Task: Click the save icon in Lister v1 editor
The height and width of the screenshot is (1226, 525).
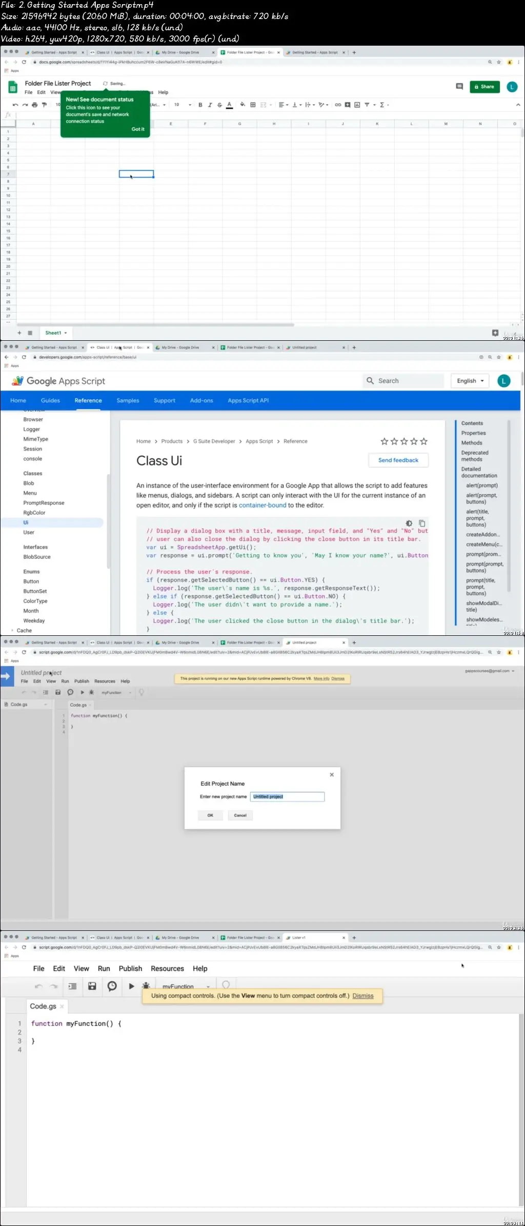Action: [x=92, y=986]
